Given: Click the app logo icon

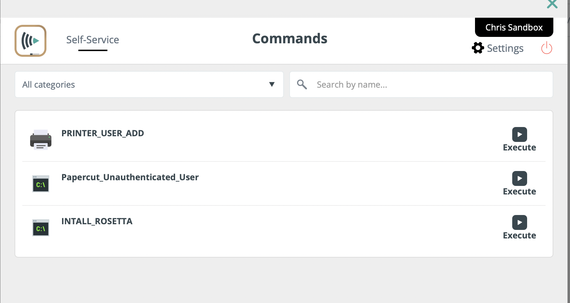Looking at the screenshot, I should coord(30,40).
